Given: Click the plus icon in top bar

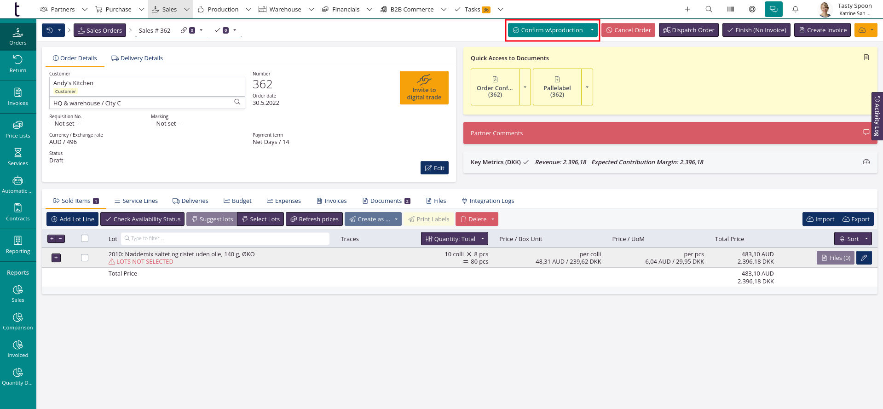Looking at the screenshot, I should click(x=687, y=9).
